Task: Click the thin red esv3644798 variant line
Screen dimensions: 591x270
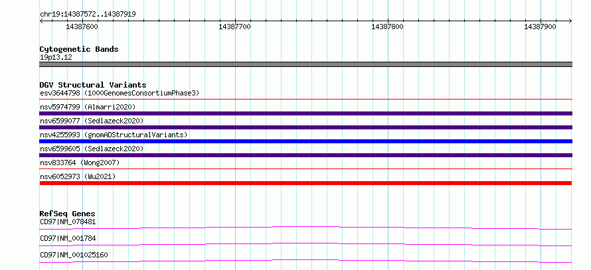Action: 305,100
